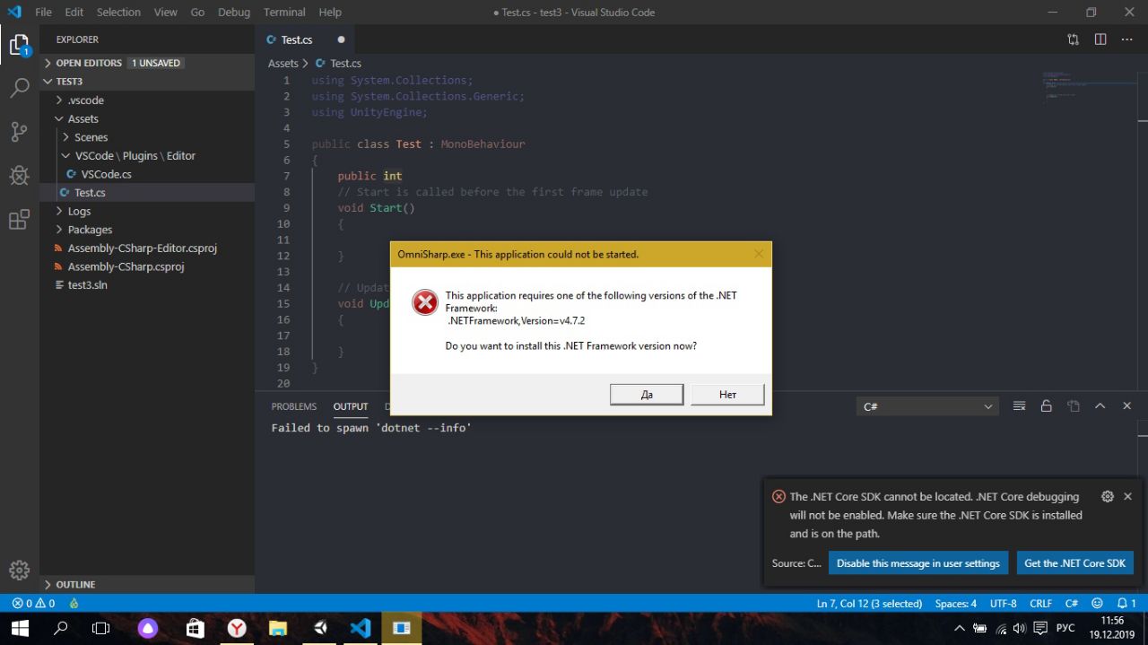Dismiss the .NET Core SDK notification
The image size is (1148, 645).
[x=1127, y=496]
